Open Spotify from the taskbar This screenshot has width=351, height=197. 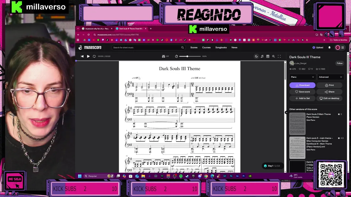[181, 176]
